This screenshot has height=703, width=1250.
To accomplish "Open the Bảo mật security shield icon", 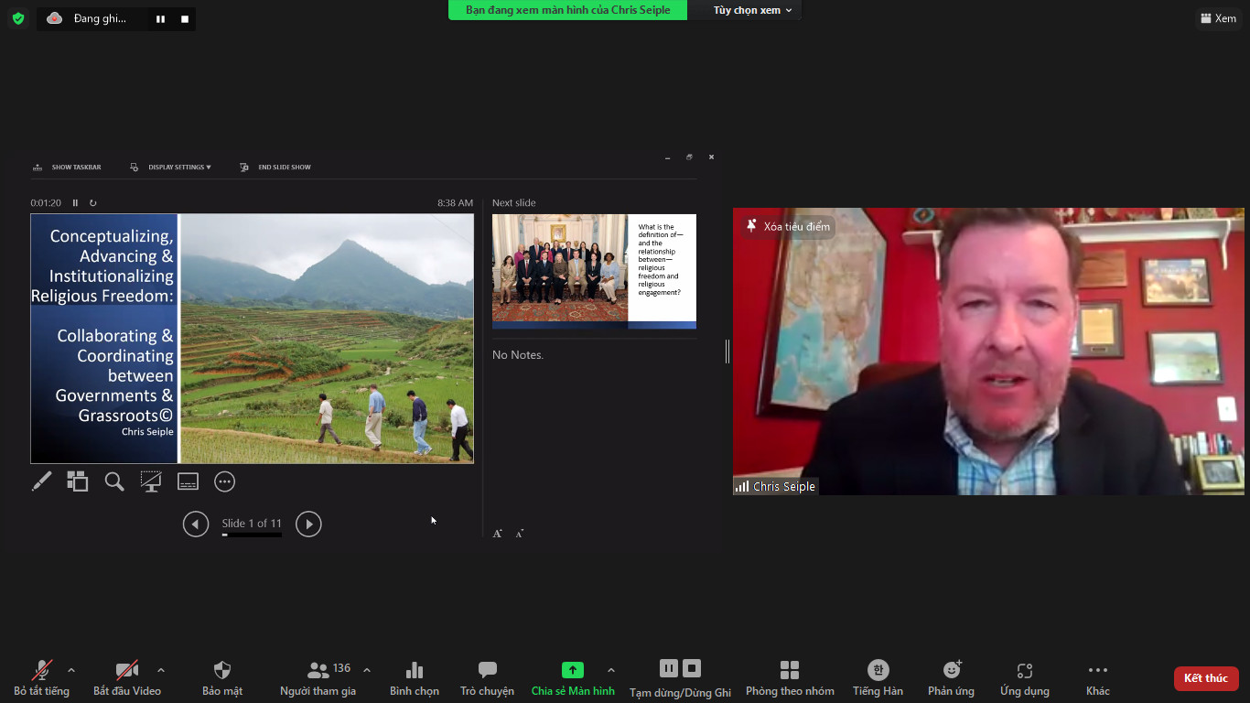I will pyautogui.click(x=221, y=677).
